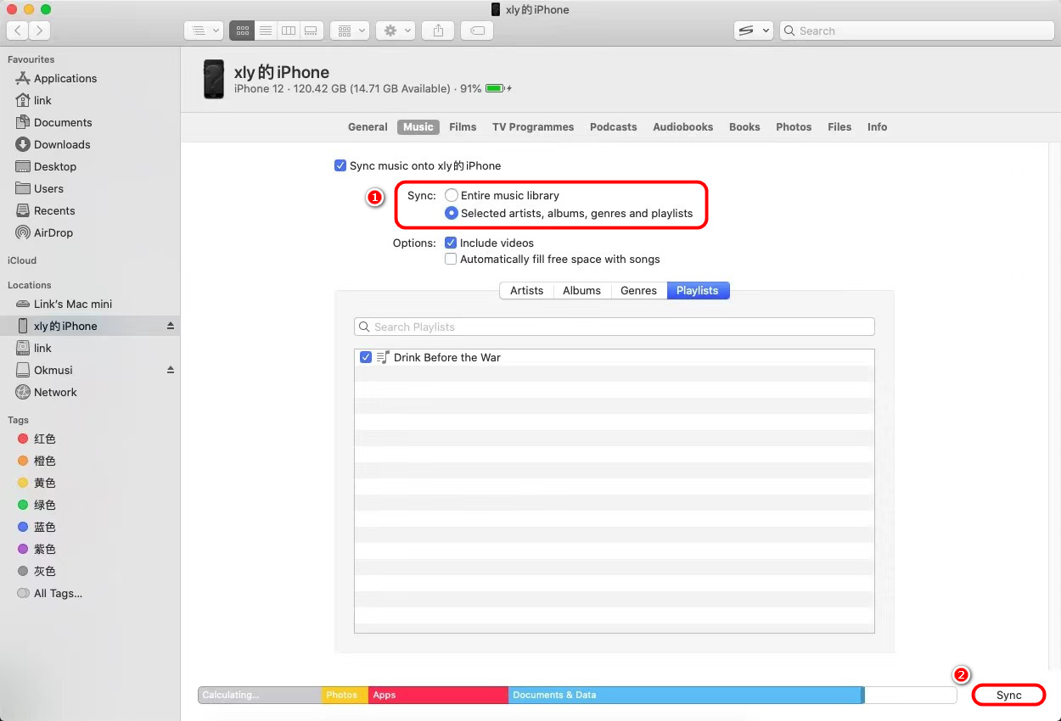Open Network in the sidebar
Screen dimensions: 1061x721
coord(55,392)
